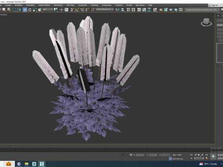Toggle Spinner Snap

point(87,10)
